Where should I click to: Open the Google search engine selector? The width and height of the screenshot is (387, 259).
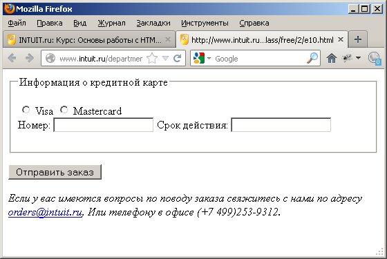(x=202, y=58)
